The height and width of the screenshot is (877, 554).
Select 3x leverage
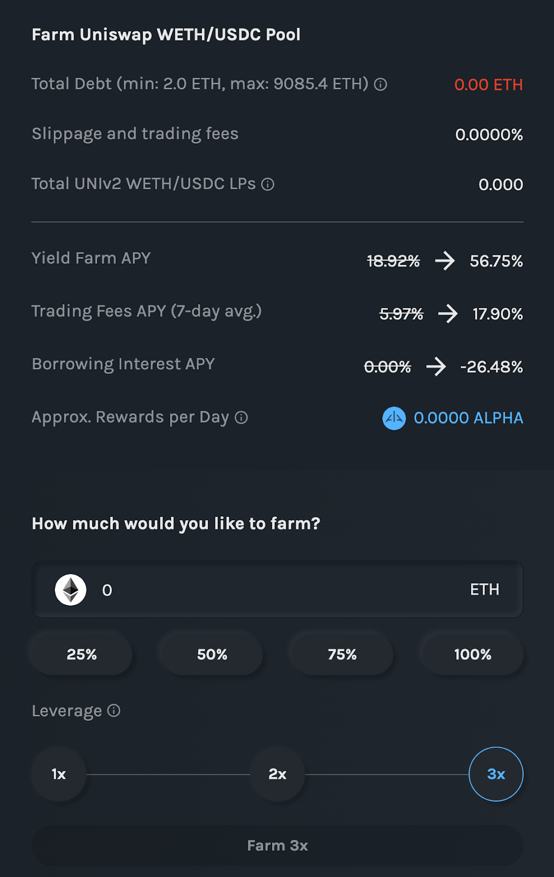pyautogui.click(x=496, y=774)
